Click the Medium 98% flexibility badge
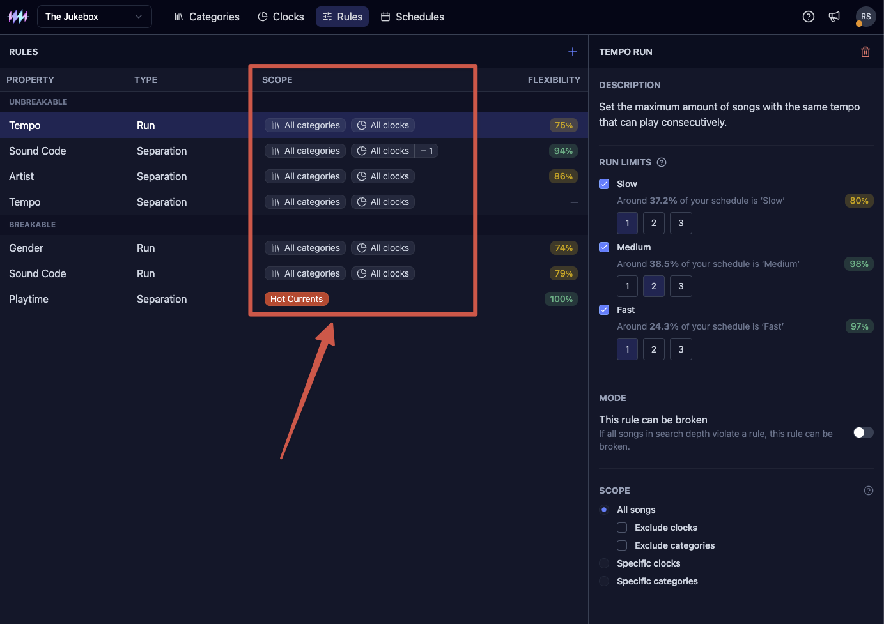 859,264
